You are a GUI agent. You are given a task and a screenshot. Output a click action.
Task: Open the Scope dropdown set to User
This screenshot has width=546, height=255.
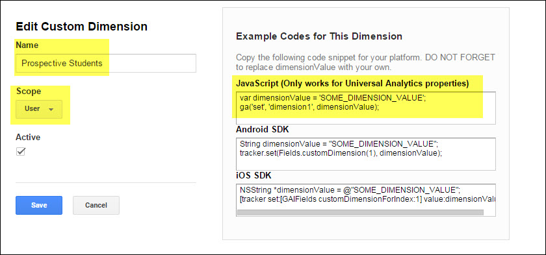(39, 109)
